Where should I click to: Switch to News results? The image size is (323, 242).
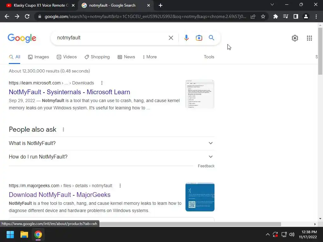pos(126,57)
